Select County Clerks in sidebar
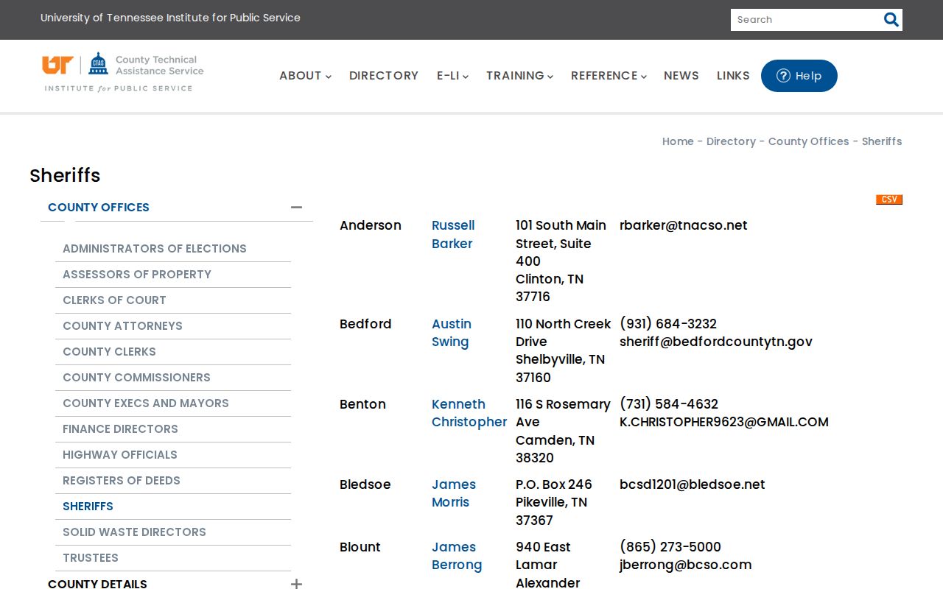Image resolution: width=943 pixels, height=589 pixels. tap(109, 352)
